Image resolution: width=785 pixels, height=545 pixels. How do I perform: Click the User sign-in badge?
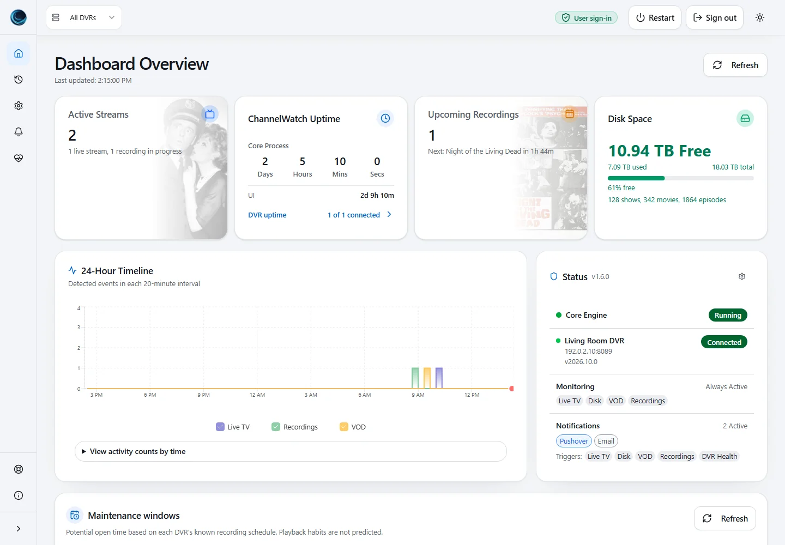coord(587,18)
